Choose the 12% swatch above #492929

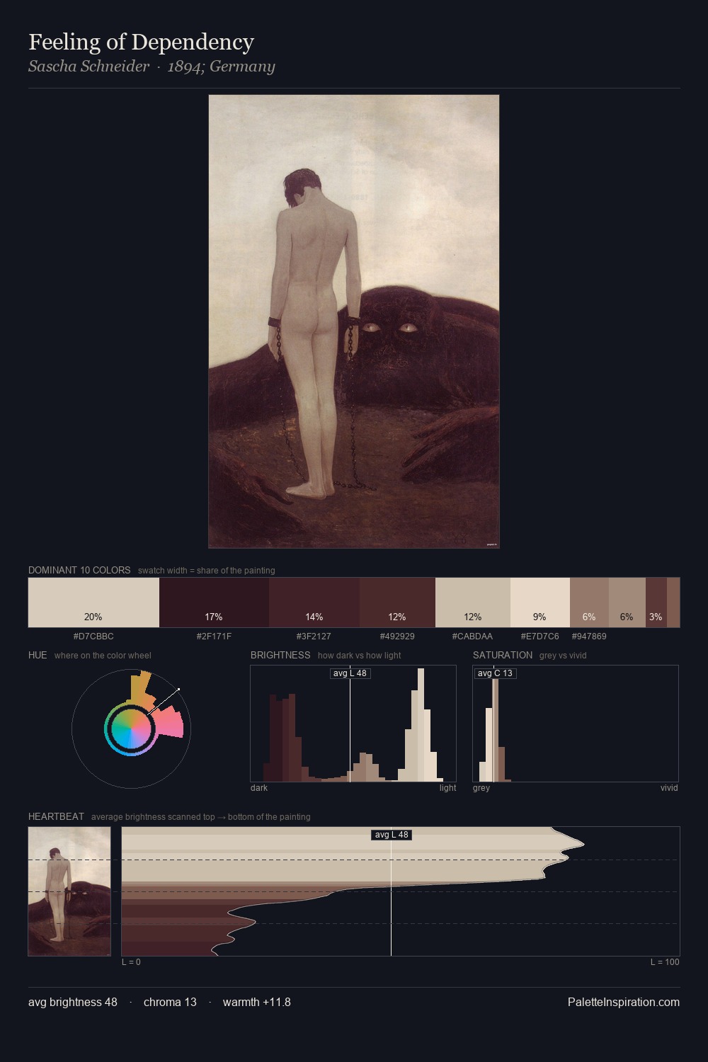[x=397, y=603]
